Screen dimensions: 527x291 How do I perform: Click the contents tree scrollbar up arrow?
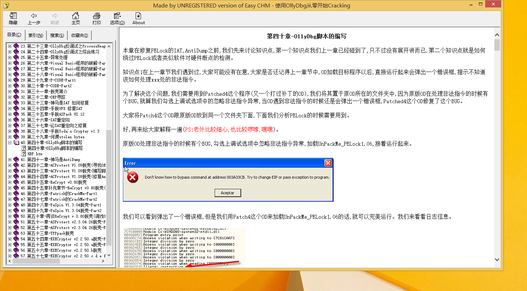click(x=109, y=46)
